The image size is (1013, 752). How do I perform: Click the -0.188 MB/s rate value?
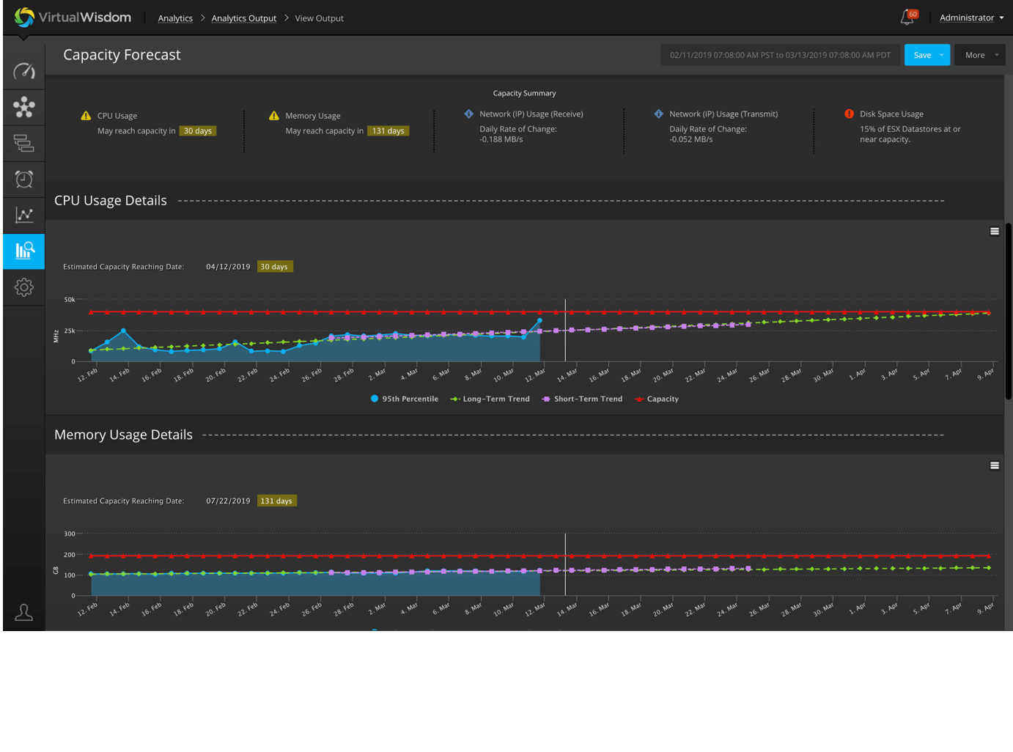pos(501,139)
